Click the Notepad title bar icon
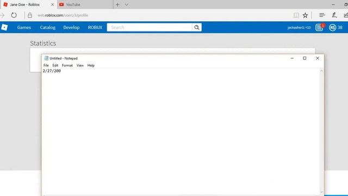Screen dimensions: 348x196 pyautogui.click(x=46, y=58)
